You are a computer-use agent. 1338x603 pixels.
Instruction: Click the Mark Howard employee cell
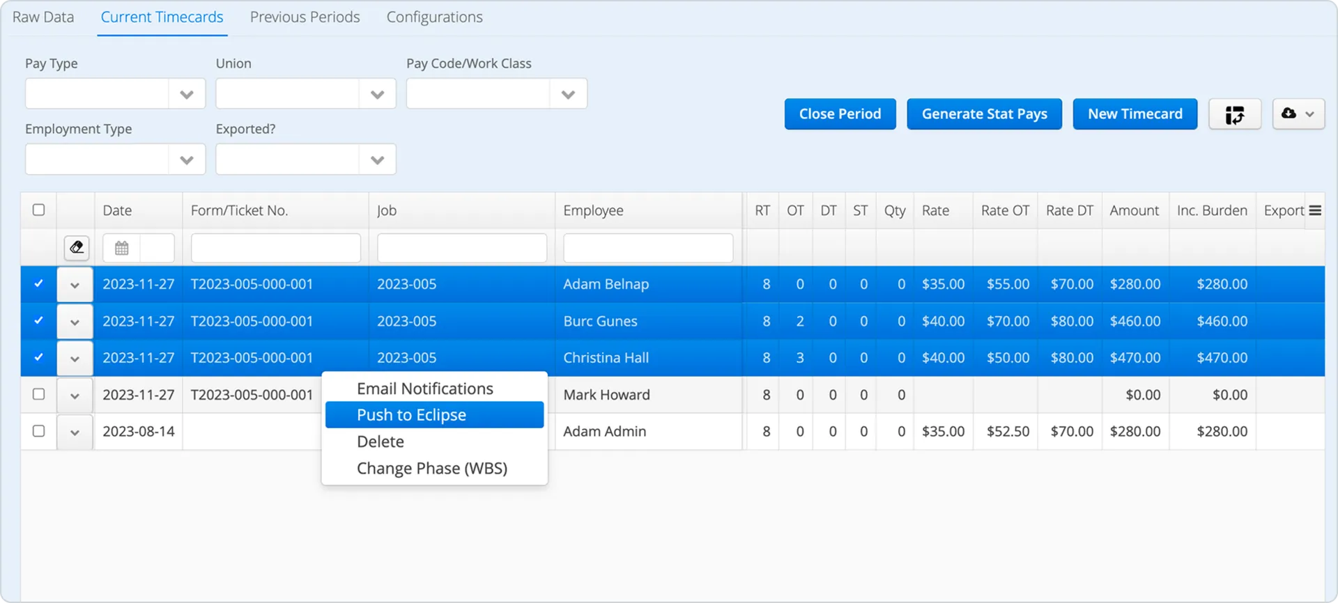pos(648,395)
